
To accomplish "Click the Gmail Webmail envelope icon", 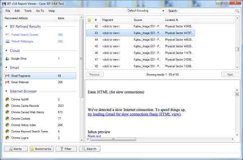I will point(7,82).
